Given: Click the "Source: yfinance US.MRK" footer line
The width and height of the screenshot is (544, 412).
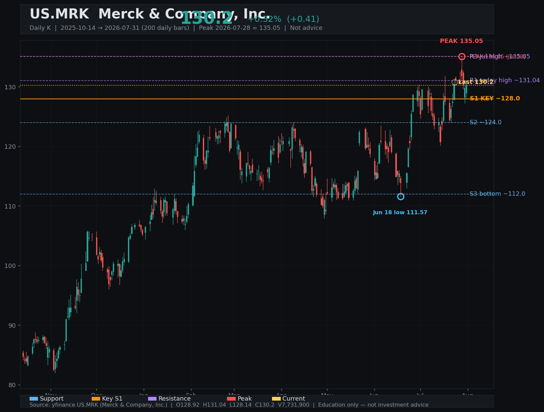Looking at the screenshot, I should pyautogui.click(x=229, y=405).
